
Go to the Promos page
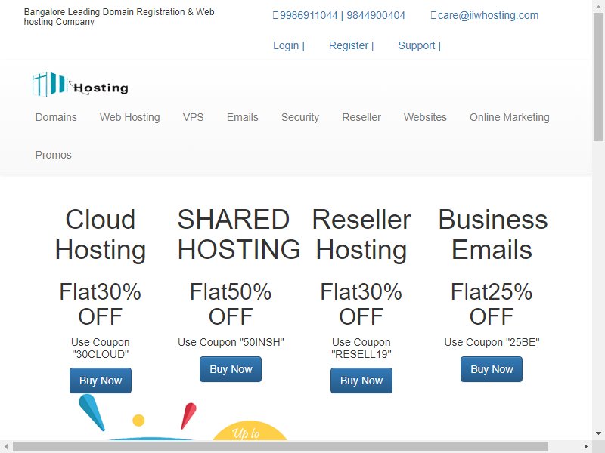coord(53,155)
